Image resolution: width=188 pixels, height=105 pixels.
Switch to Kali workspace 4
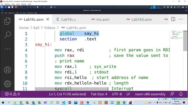(33, 7)
